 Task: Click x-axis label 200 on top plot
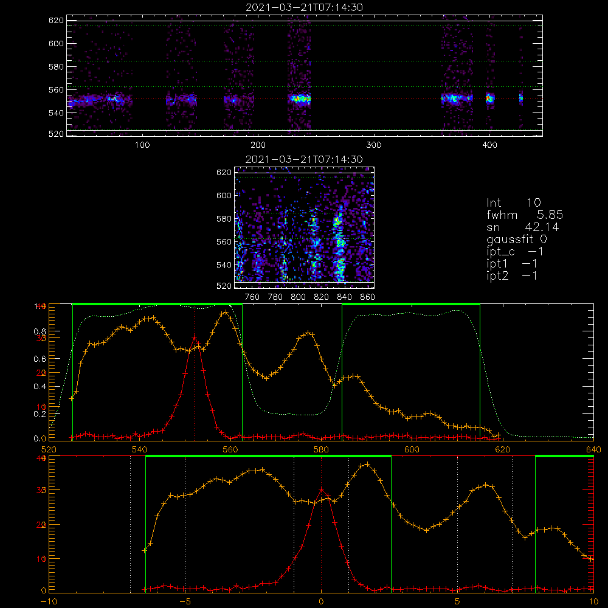click(258, 145)
